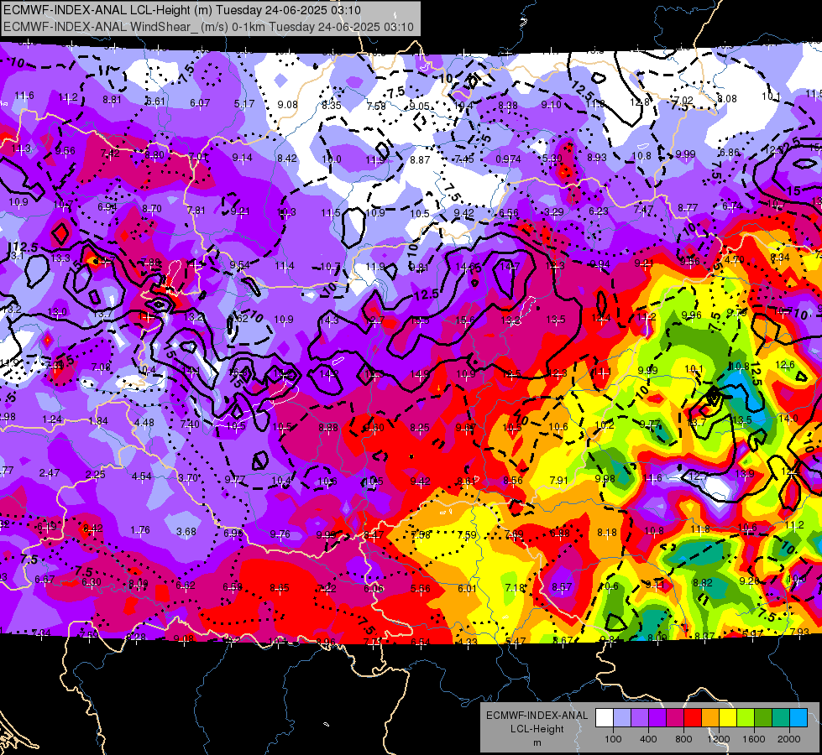This screenshot has width=822, height=755.
Task: Click the legend scale label 400
Action: point(648,739)
